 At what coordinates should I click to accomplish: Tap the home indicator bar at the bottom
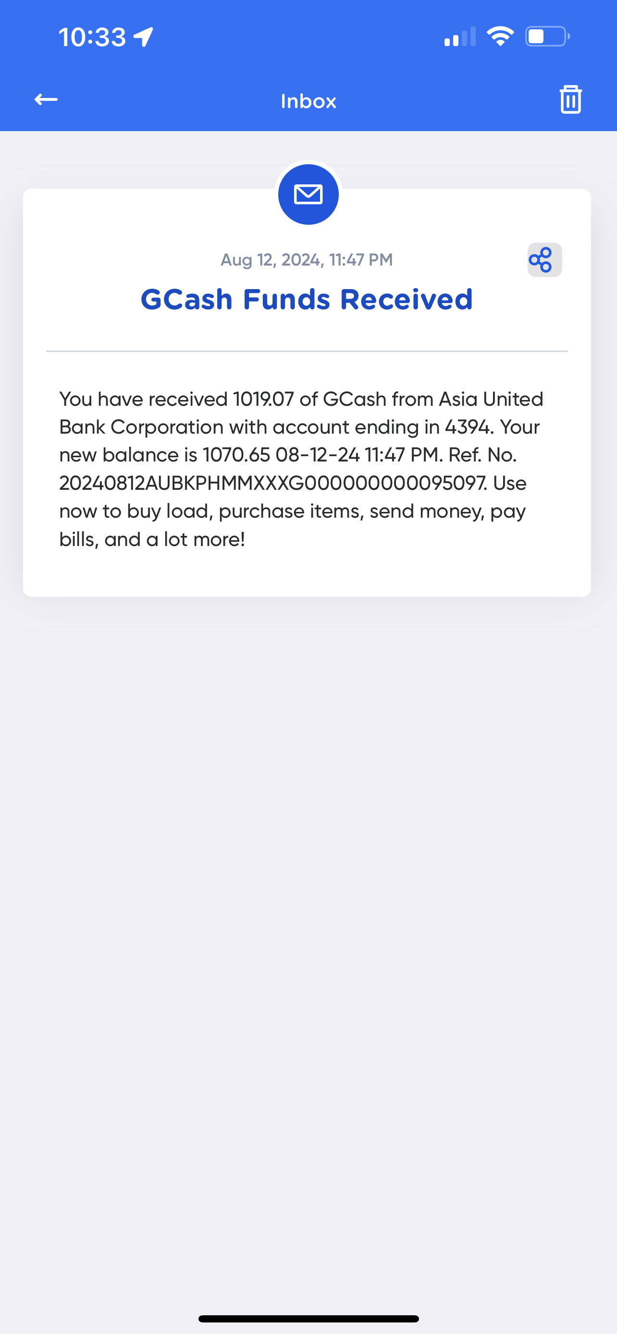pyautogui.click(x=308, y=1319)
